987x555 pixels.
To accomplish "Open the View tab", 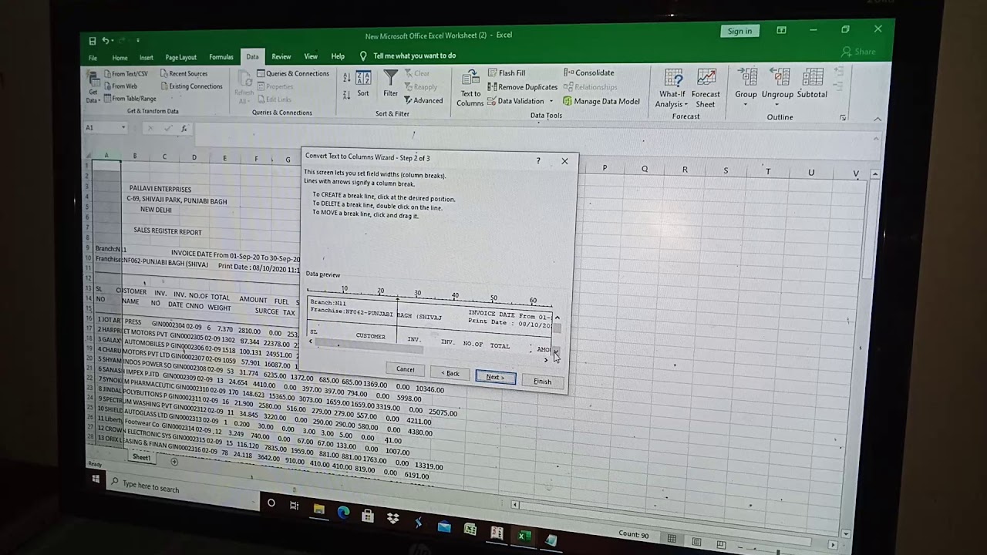I will click(x=311, y=56).
